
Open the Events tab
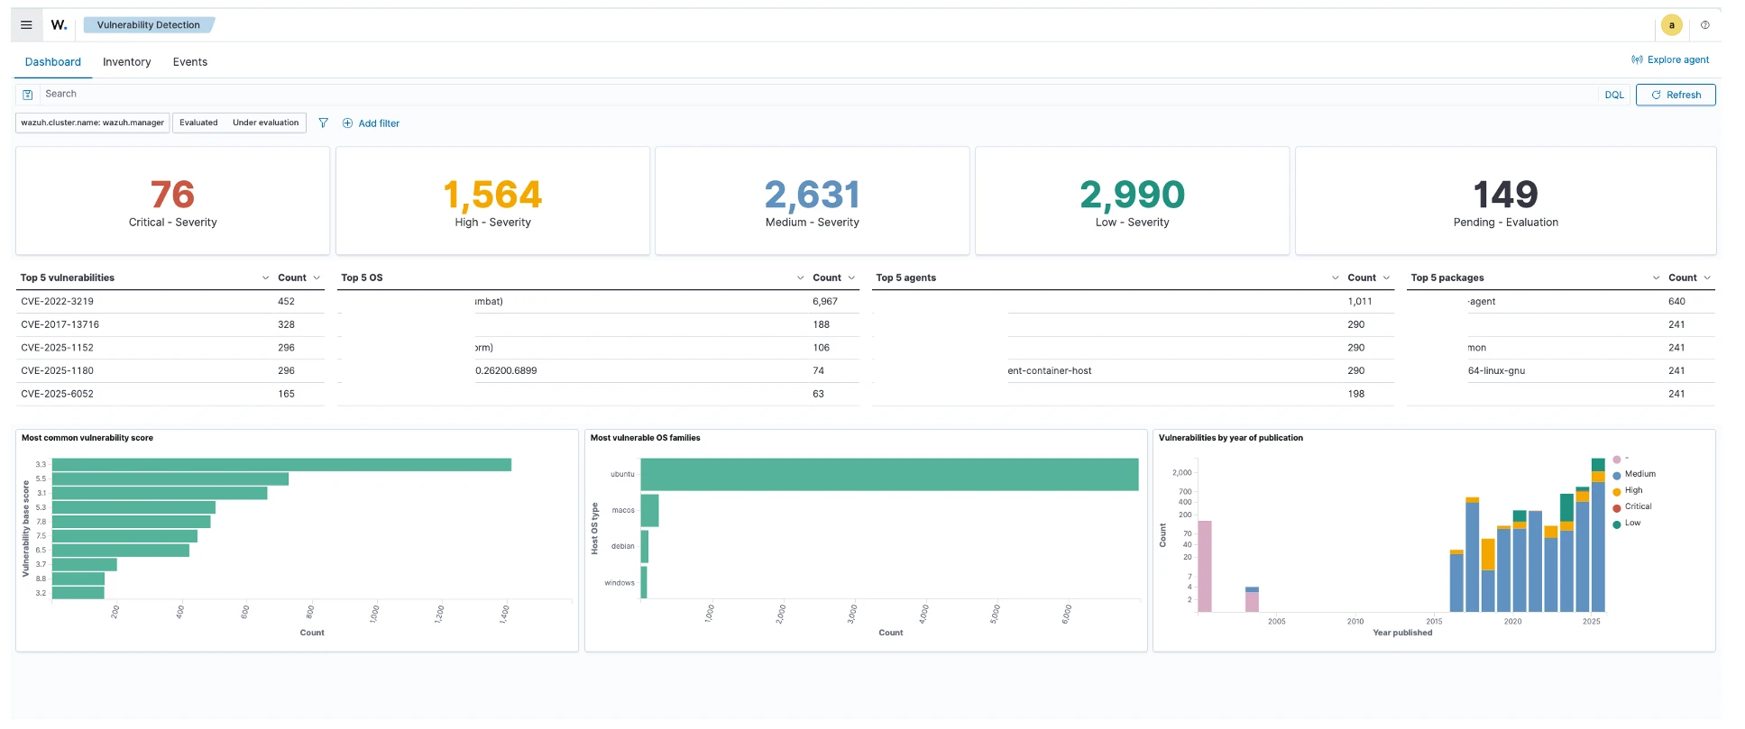[x=189, y=62]
